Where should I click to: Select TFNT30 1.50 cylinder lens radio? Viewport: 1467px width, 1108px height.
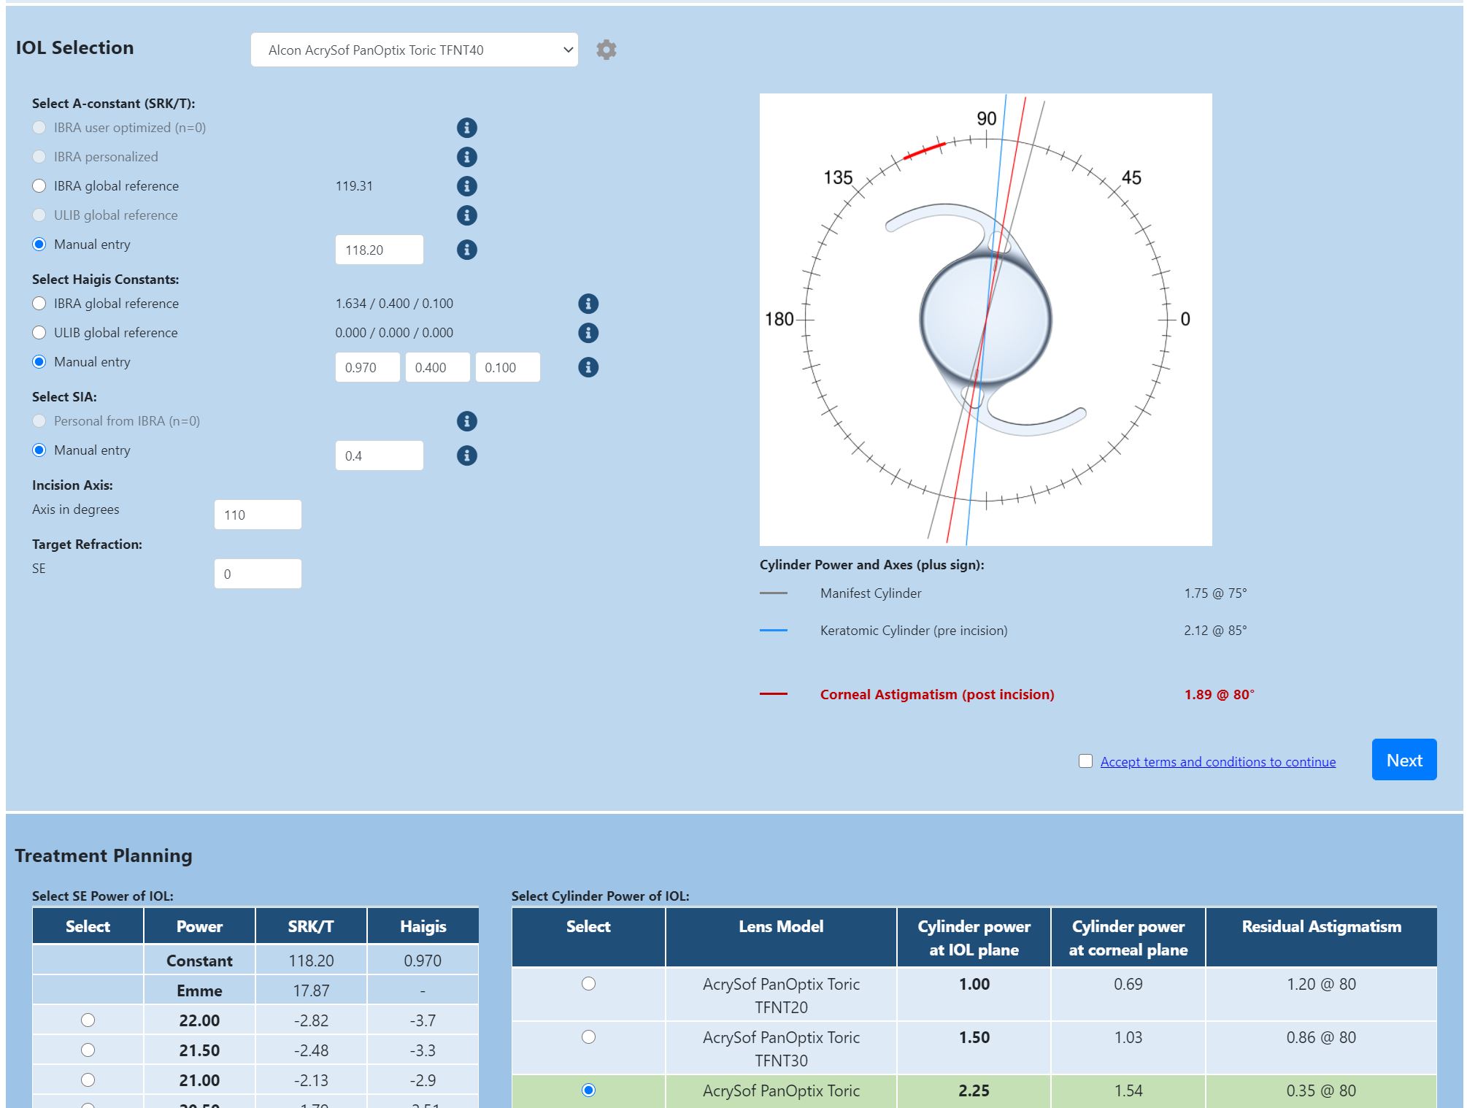[x=588, y=1037]
